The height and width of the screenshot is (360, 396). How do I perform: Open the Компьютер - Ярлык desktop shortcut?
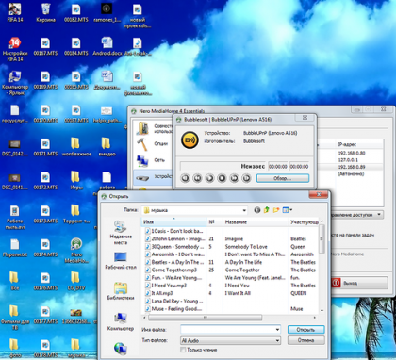15,83
